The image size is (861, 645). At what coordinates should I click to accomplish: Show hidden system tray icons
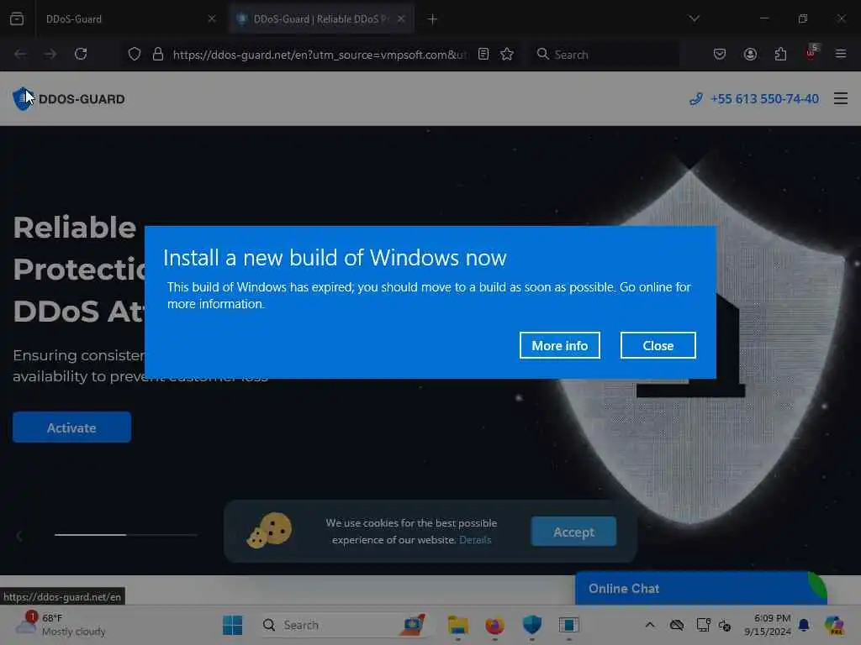point(650,625)
